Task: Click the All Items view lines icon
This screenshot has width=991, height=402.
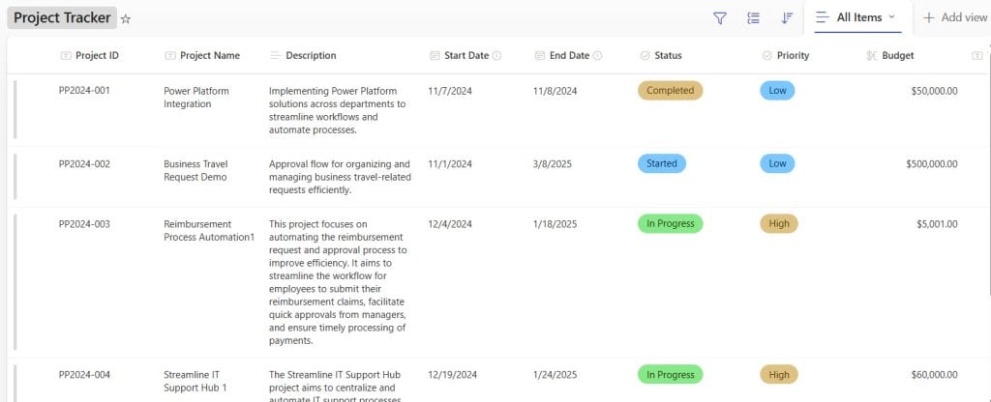Action: 823,17
